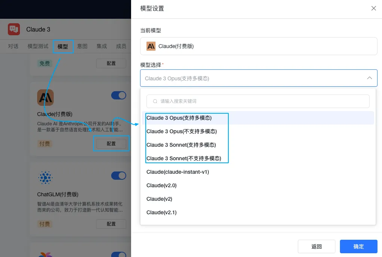Click the 返回 back button

click(317, 246)
